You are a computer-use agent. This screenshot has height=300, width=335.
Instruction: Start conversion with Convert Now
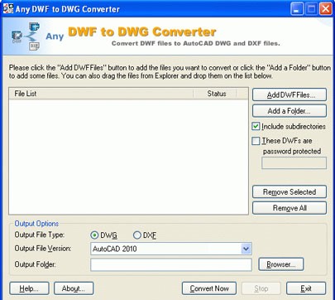[x=209, y=288]
